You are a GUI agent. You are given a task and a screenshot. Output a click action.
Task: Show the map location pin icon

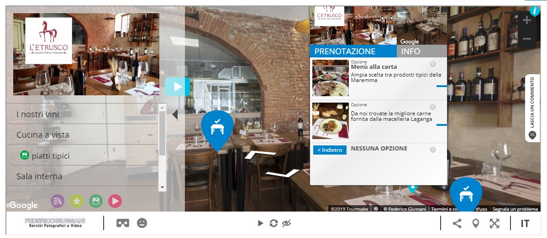point(475,223)
